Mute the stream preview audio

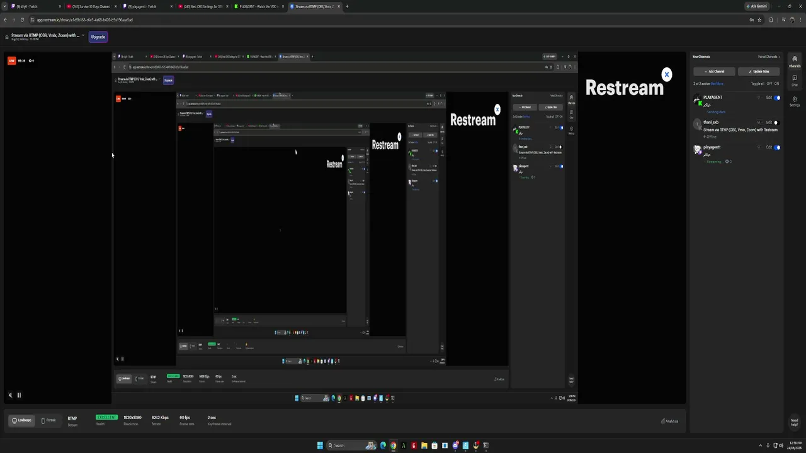coord(10,395)
